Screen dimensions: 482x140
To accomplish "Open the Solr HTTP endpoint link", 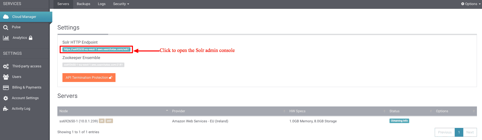I will 96,49.
